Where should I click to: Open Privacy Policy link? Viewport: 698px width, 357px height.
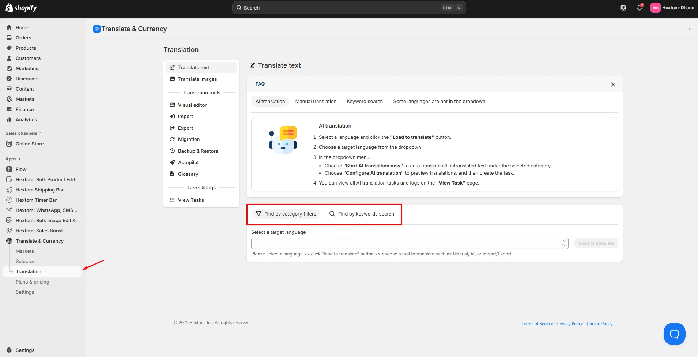pyautogui.click(x=570, y=324)
